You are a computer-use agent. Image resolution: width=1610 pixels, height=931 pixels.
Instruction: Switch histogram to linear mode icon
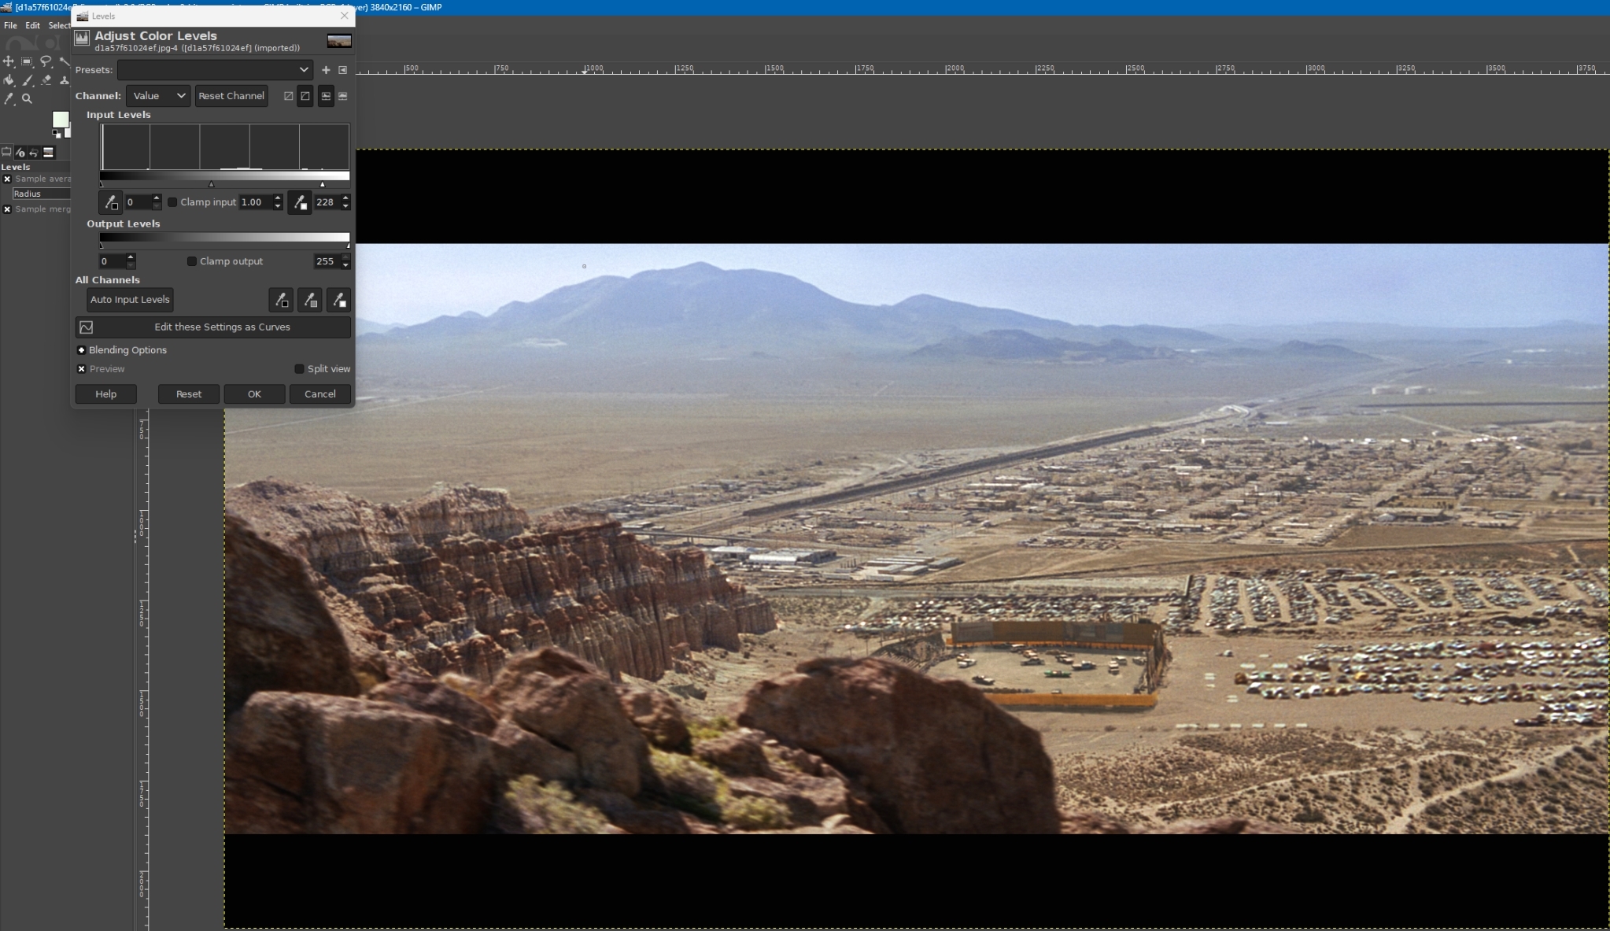[288, 96]
